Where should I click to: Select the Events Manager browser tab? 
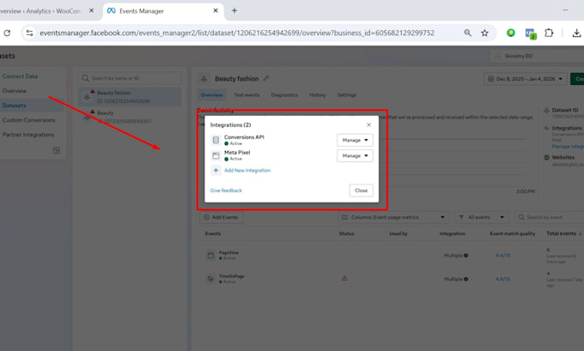[x=164, y=11]
